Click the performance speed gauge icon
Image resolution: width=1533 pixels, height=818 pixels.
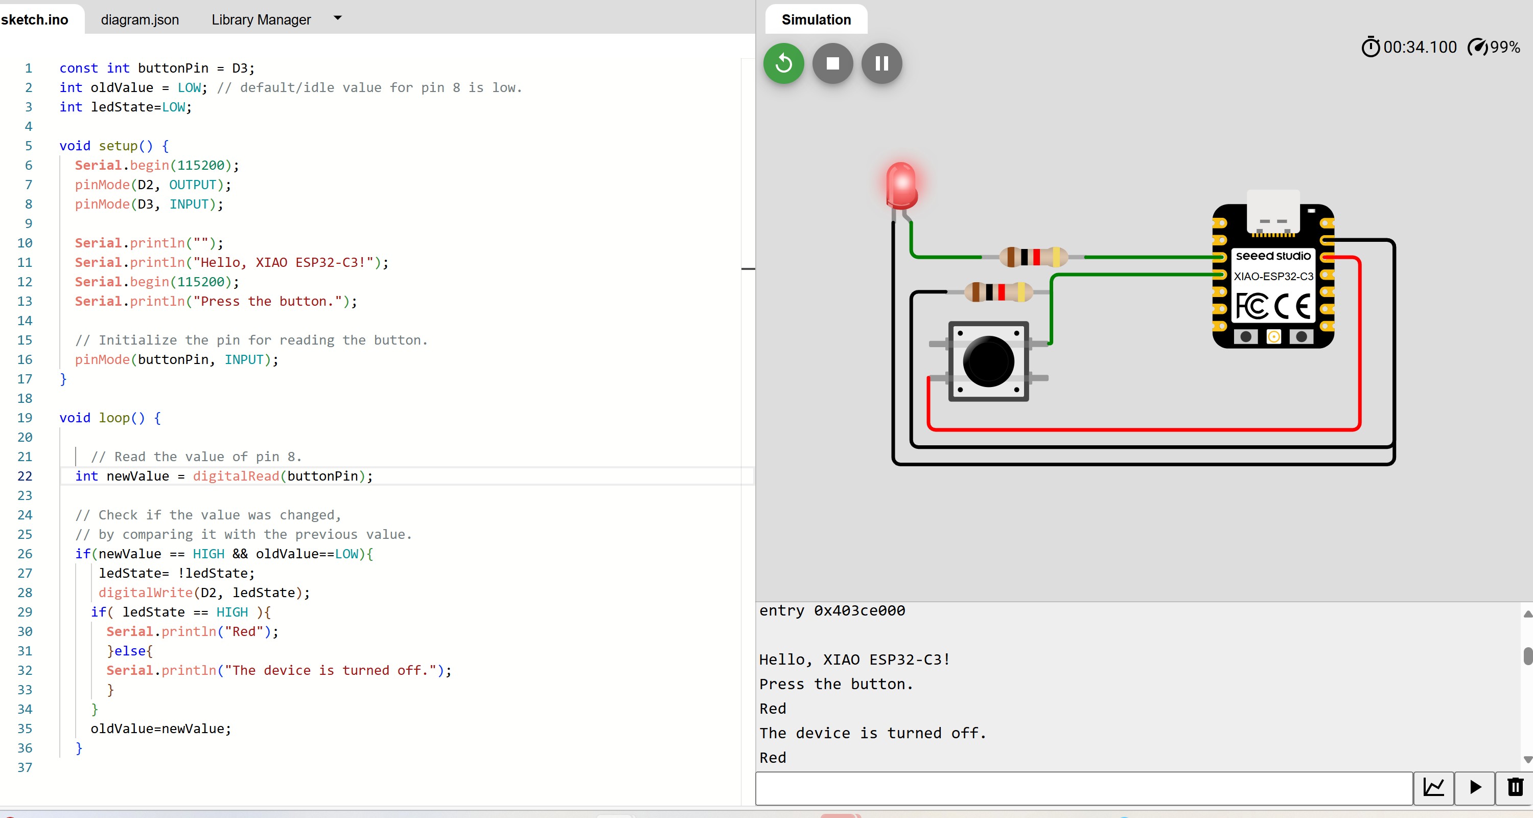click(1477, 47)
